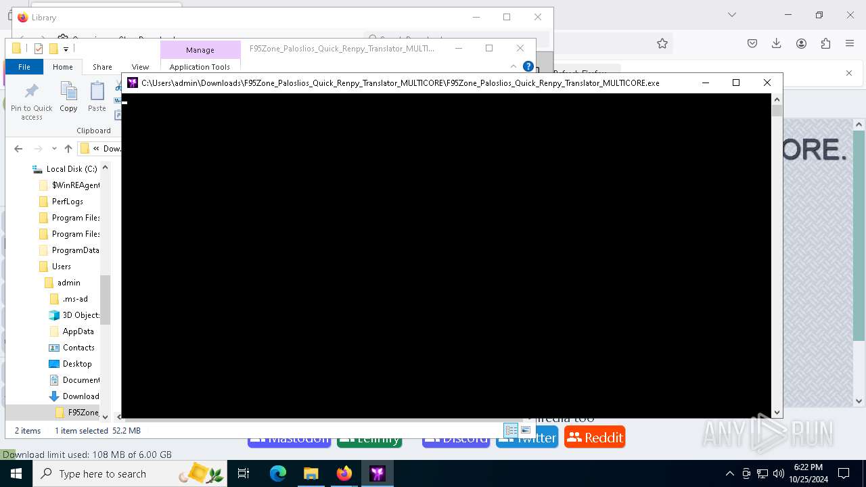Open the Renpy Translator taskbar icon
This screenshot has height=487, width=866.
point(378,473)
